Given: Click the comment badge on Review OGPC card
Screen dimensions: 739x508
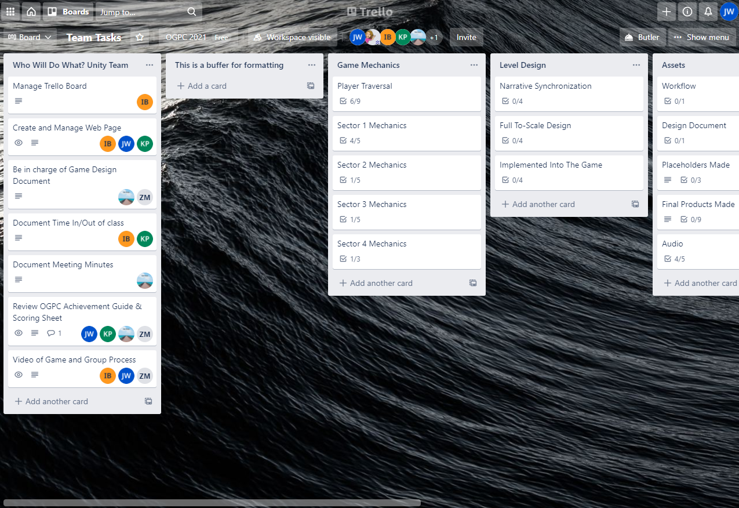Looking at the screenshot, I should coord(54,333).
